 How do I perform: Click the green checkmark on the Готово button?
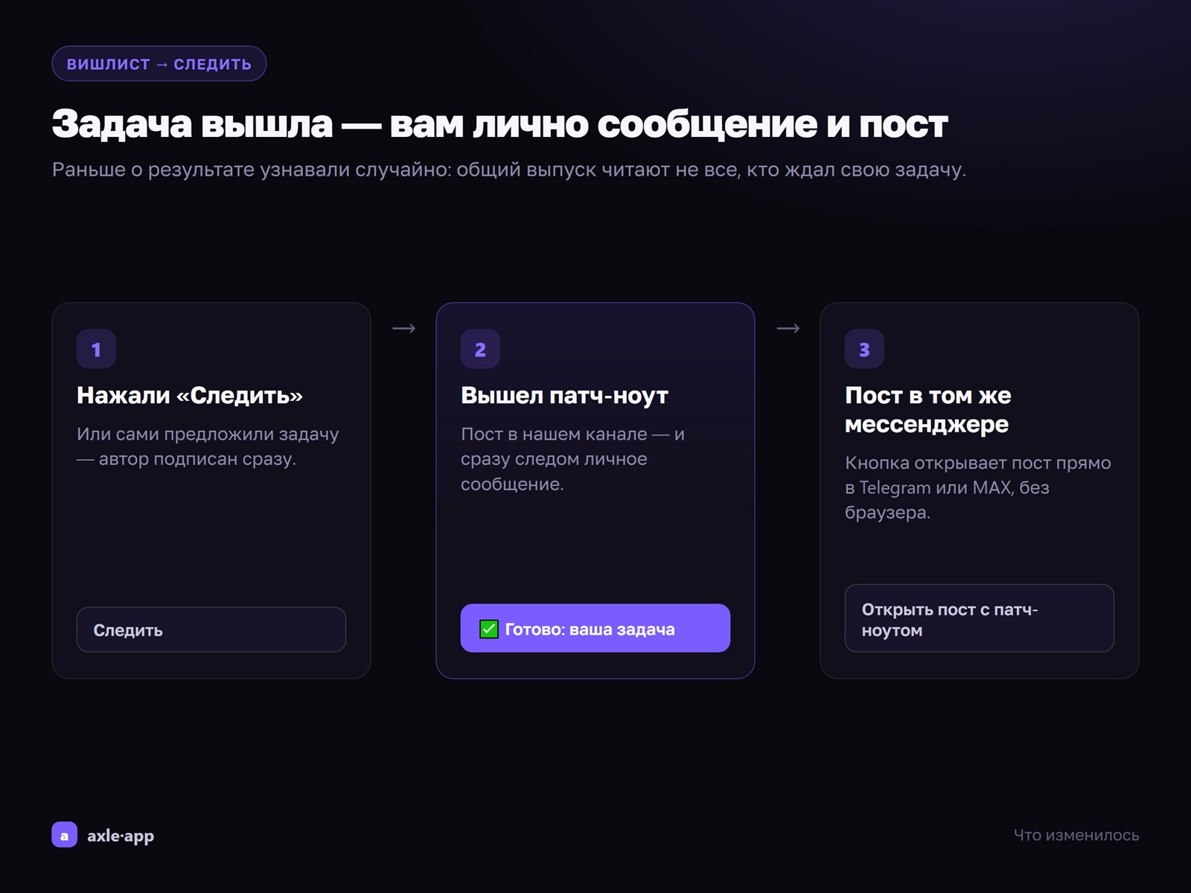pos(488,630)
